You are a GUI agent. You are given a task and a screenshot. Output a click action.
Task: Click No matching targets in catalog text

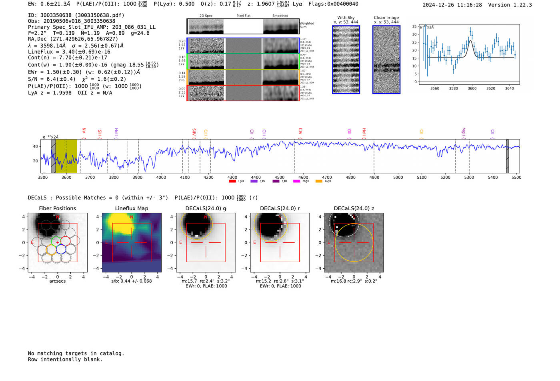coord(76,353)
